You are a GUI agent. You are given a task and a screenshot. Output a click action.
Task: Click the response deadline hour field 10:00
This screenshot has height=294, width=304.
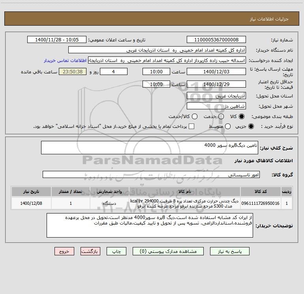click(156, 71)
